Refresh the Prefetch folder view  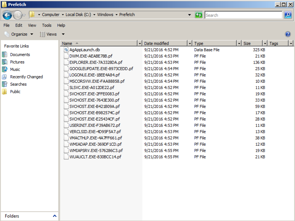click(199, 15)
